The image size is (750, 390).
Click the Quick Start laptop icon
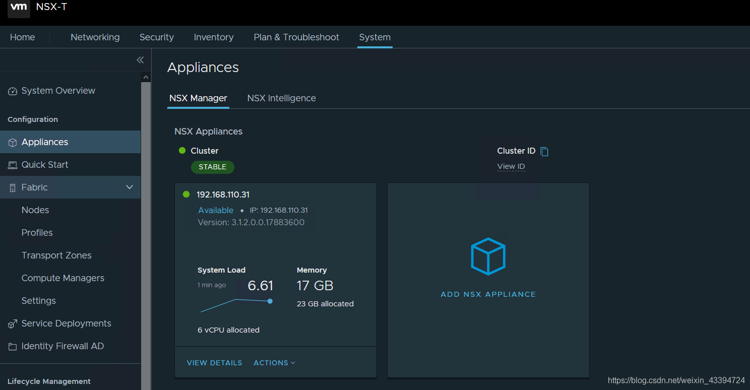pyautogui.click(x=13, y=165)
